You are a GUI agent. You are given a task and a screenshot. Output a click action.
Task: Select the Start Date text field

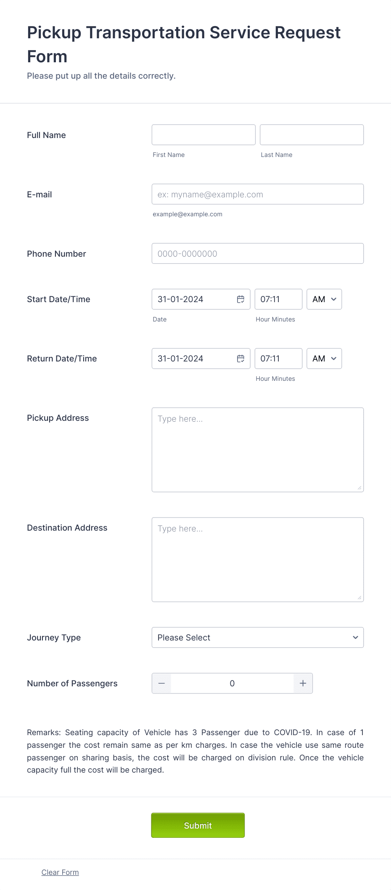point(193,299)
